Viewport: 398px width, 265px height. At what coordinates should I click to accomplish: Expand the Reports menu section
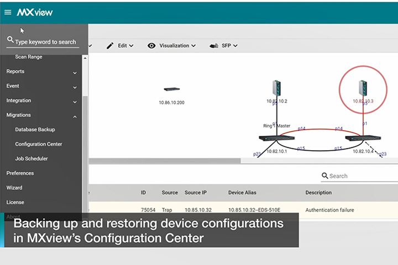(75, 72)
